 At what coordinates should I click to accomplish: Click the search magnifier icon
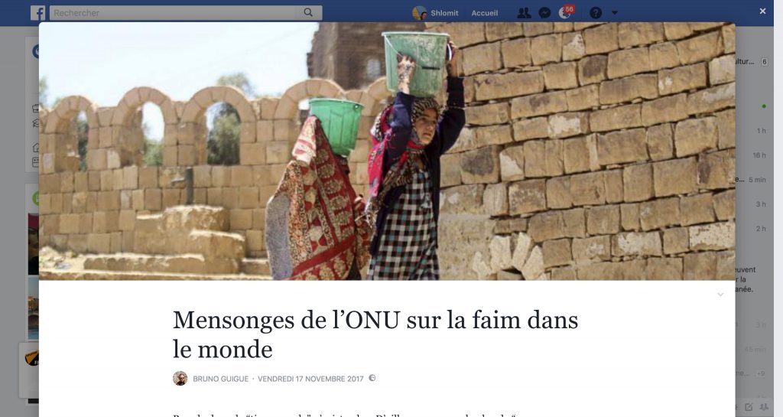tap(308, 12)
